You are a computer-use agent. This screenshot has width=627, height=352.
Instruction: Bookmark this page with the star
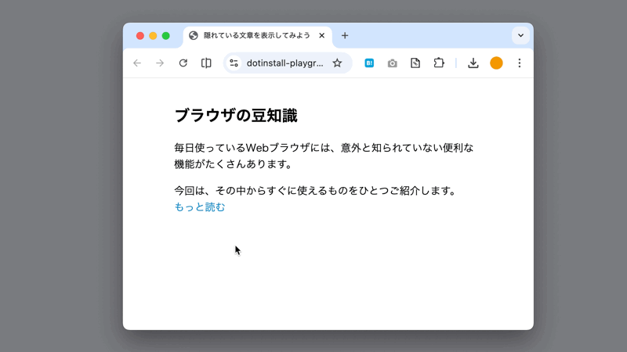[x=337, y=63]
